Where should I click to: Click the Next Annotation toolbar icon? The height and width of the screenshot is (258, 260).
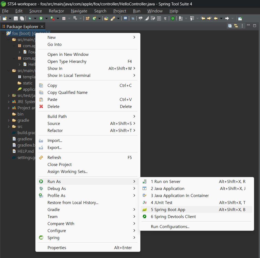click(x=181, y=18)
